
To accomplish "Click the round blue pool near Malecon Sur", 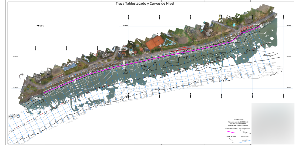I will tap(234, 25).
